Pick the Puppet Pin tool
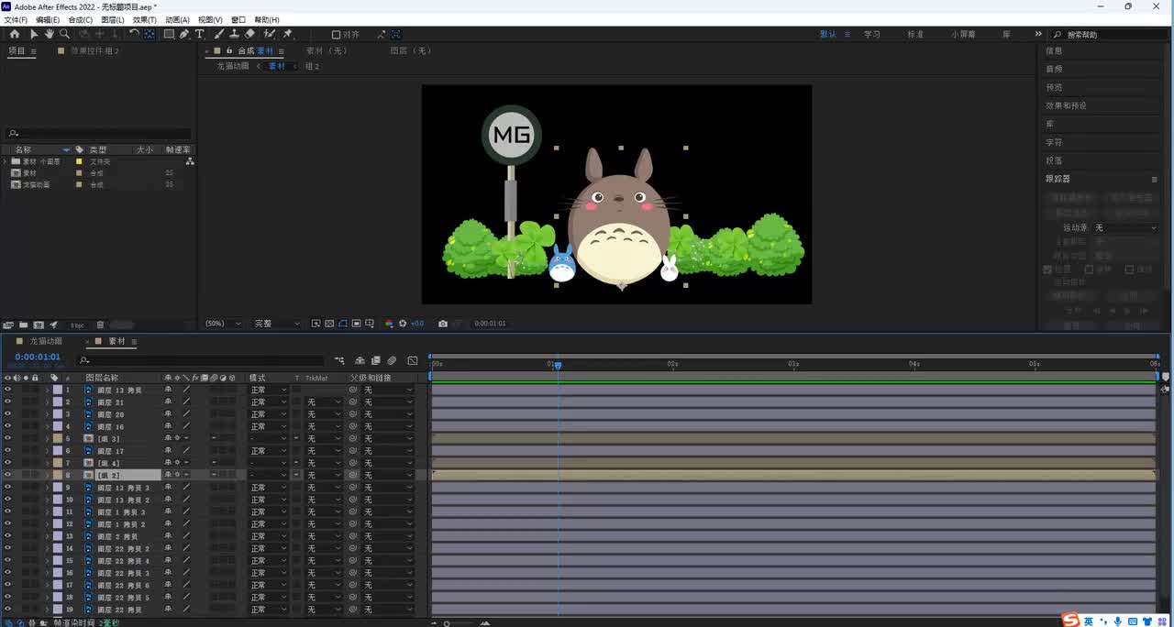Screen dimensions: 1174x627 click(x=287, y=34)
